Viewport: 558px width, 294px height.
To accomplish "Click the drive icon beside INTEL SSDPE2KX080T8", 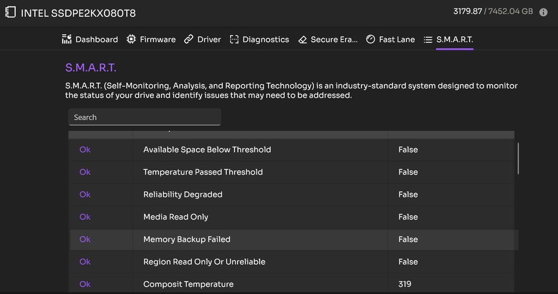I will [x=10, y=12].
